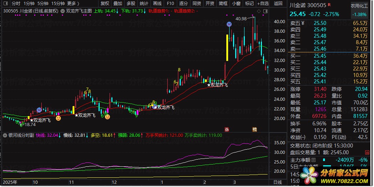Click the red R margin marker beside 300505
374x187 pixels.
pos(329,5)
